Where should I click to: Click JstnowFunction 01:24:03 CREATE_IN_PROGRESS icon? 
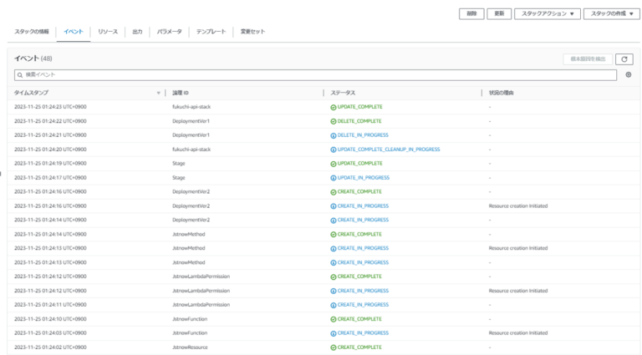(334, 333)
